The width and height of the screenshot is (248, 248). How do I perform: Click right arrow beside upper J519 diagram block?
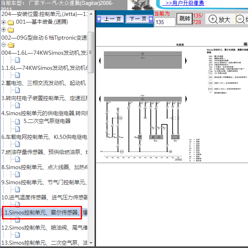(x=186, y=60)
